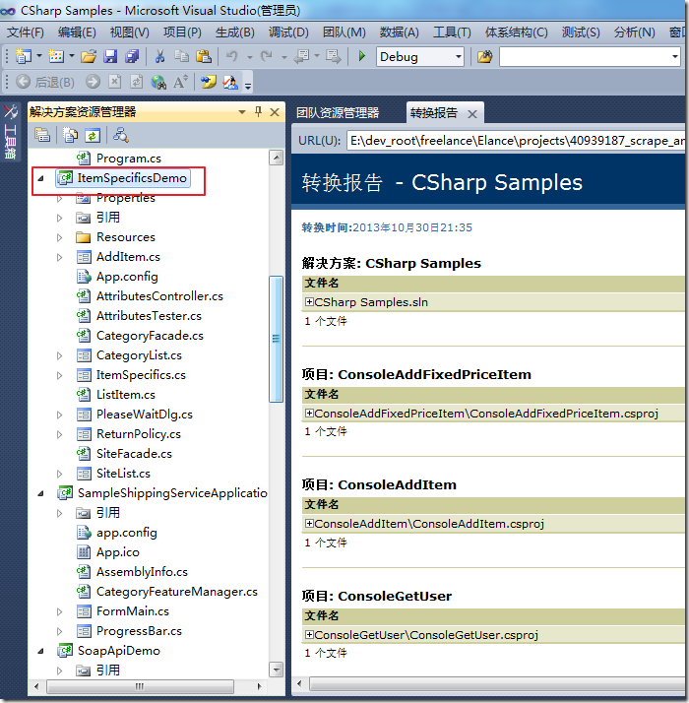This screenshot has height=703, width=689.
Task: Click the New Project toolbar icon
Action: [24, 56]
